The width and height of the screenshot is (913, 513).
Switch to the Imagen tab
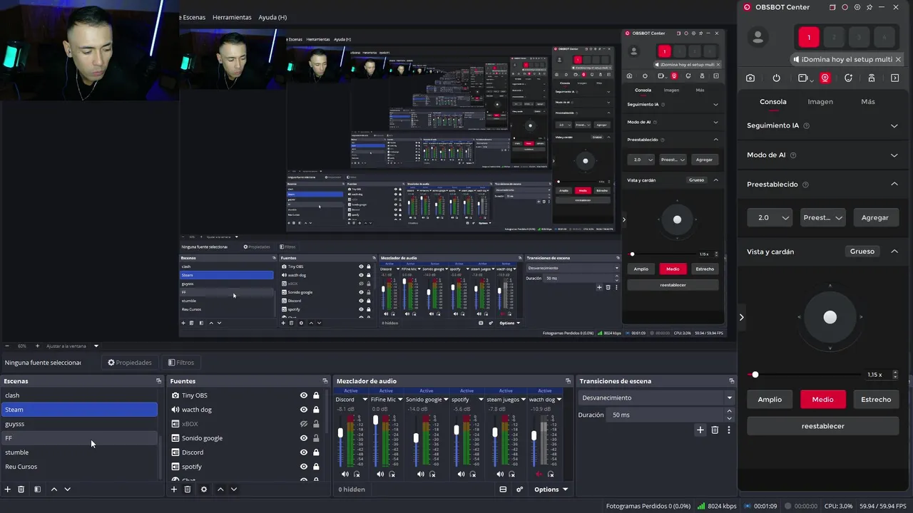820,102
